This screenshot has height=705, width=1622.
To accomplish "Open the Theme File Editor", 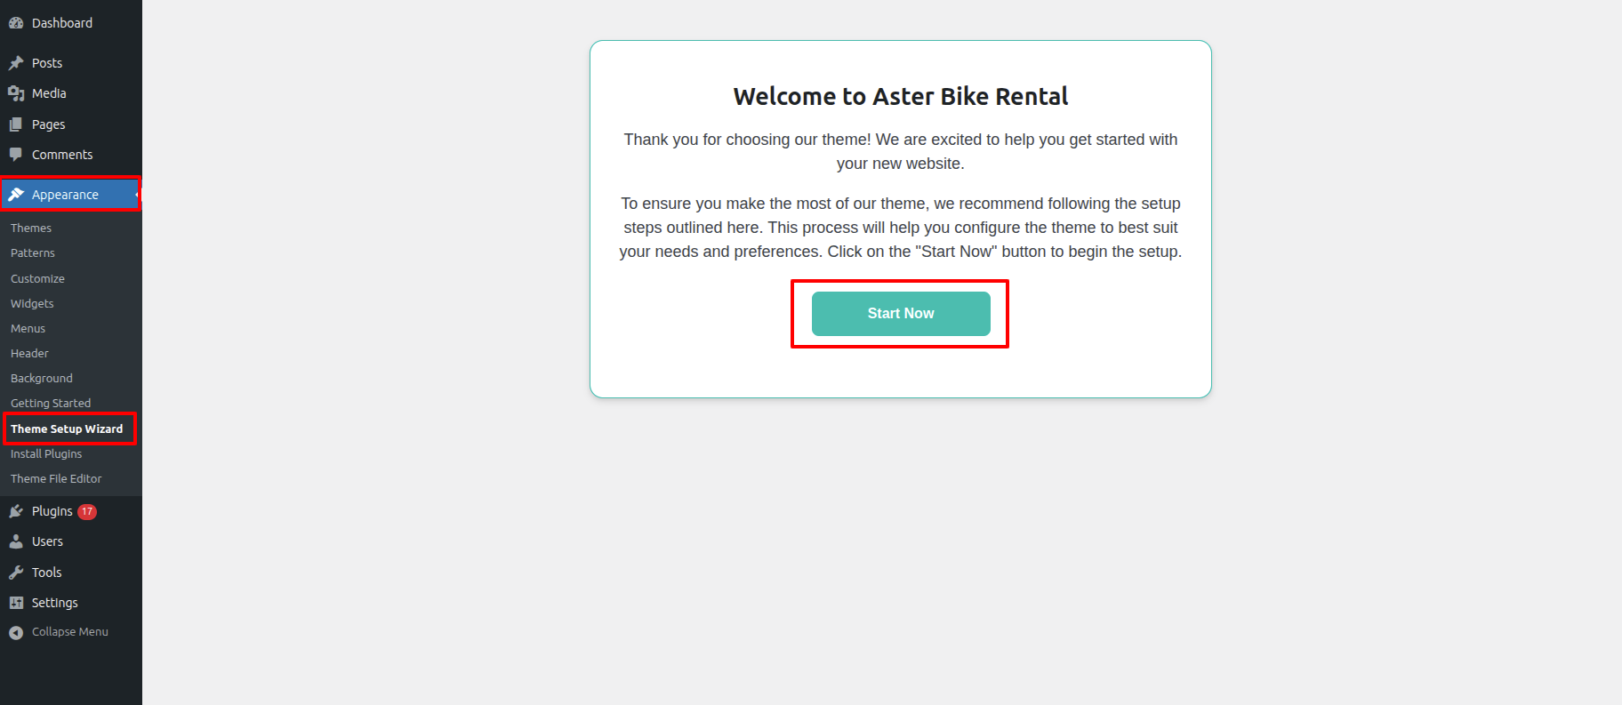I will tap(56, 479).
